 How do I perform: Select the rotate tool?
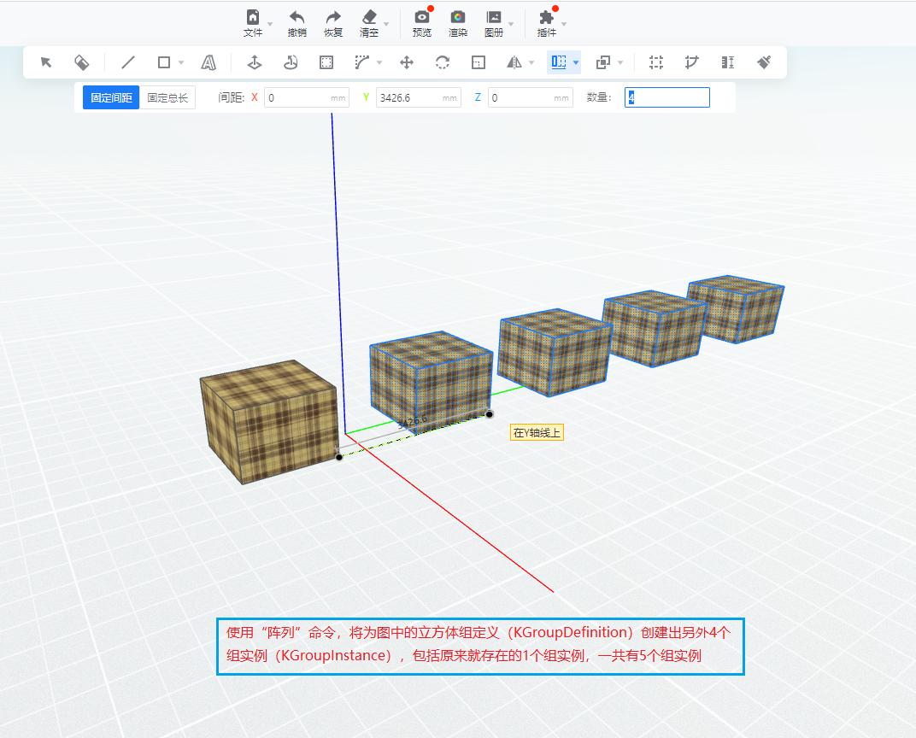point(443,61)
